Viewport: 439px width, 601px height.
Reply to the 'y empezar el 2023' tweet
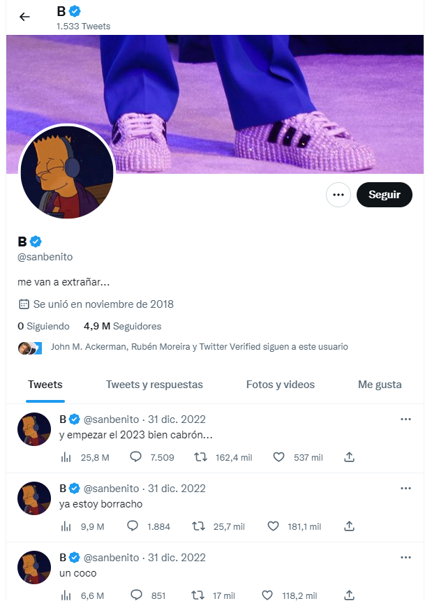(x=134, y=457)
